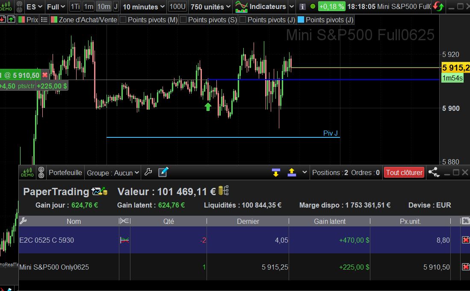
Task: Toggle the blue Points pivots (J) indicator
Action: [x=301, y=20]
